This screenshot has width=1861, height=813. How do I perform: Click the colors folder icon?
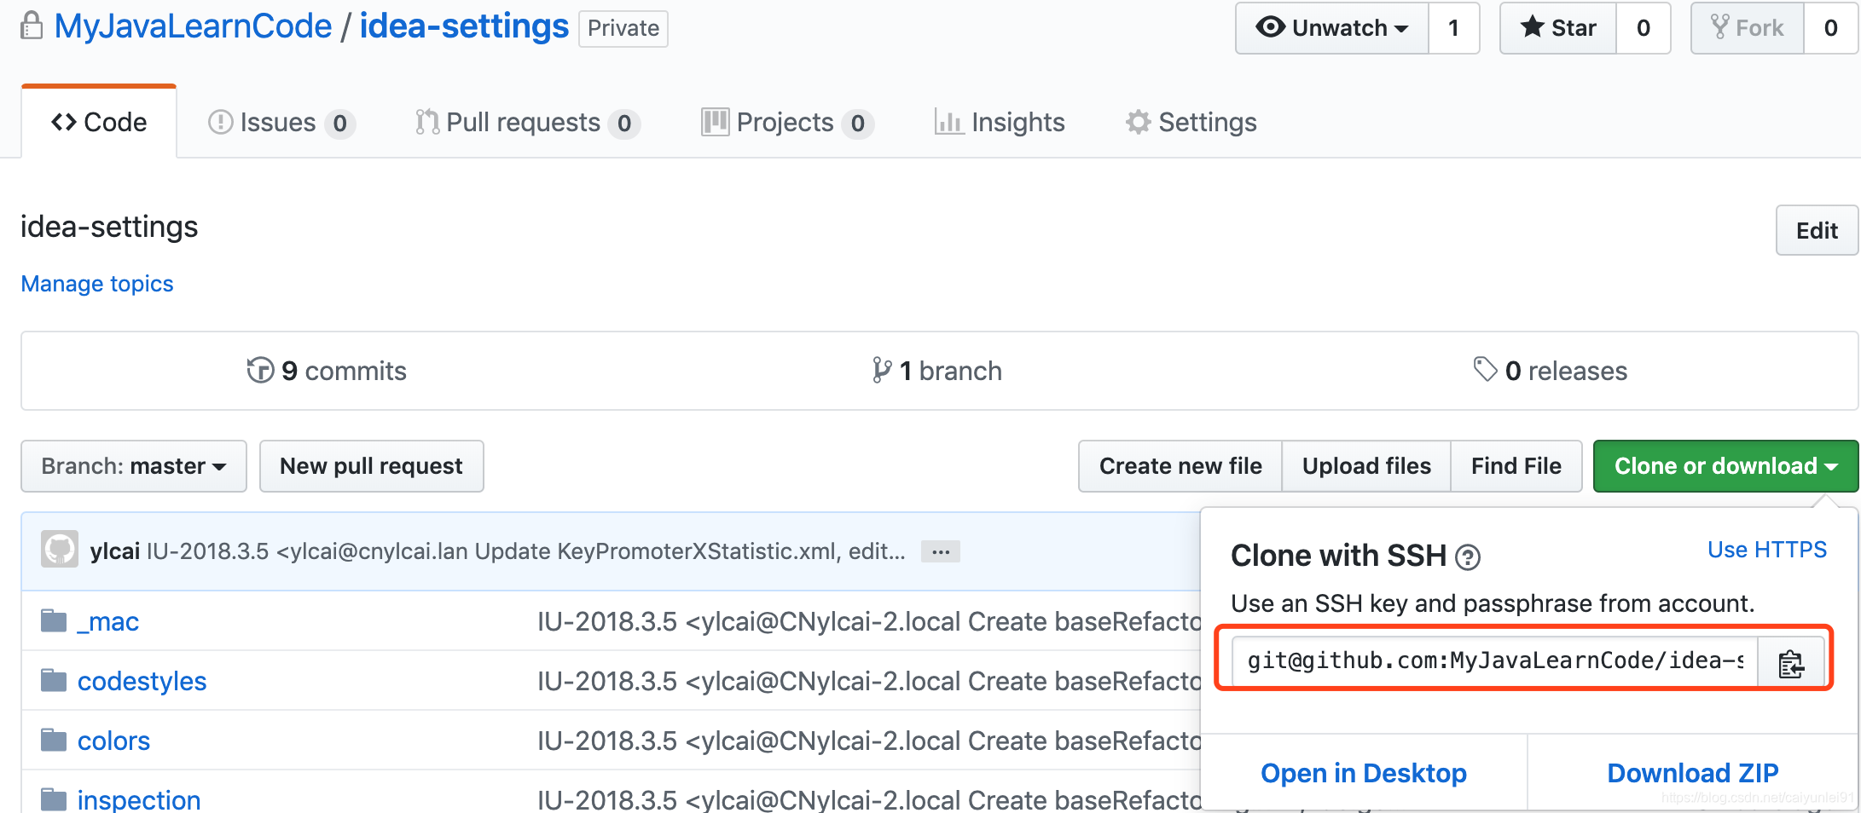pos(54,740)
